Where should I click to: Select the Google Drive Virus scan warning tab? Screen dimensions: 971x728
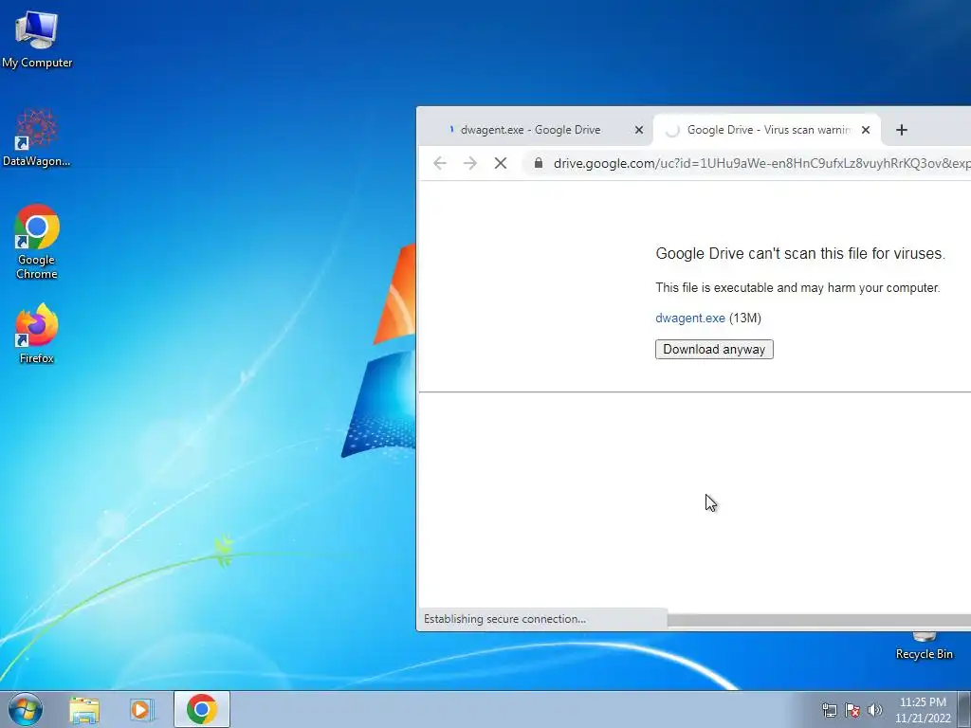point(766,130)
